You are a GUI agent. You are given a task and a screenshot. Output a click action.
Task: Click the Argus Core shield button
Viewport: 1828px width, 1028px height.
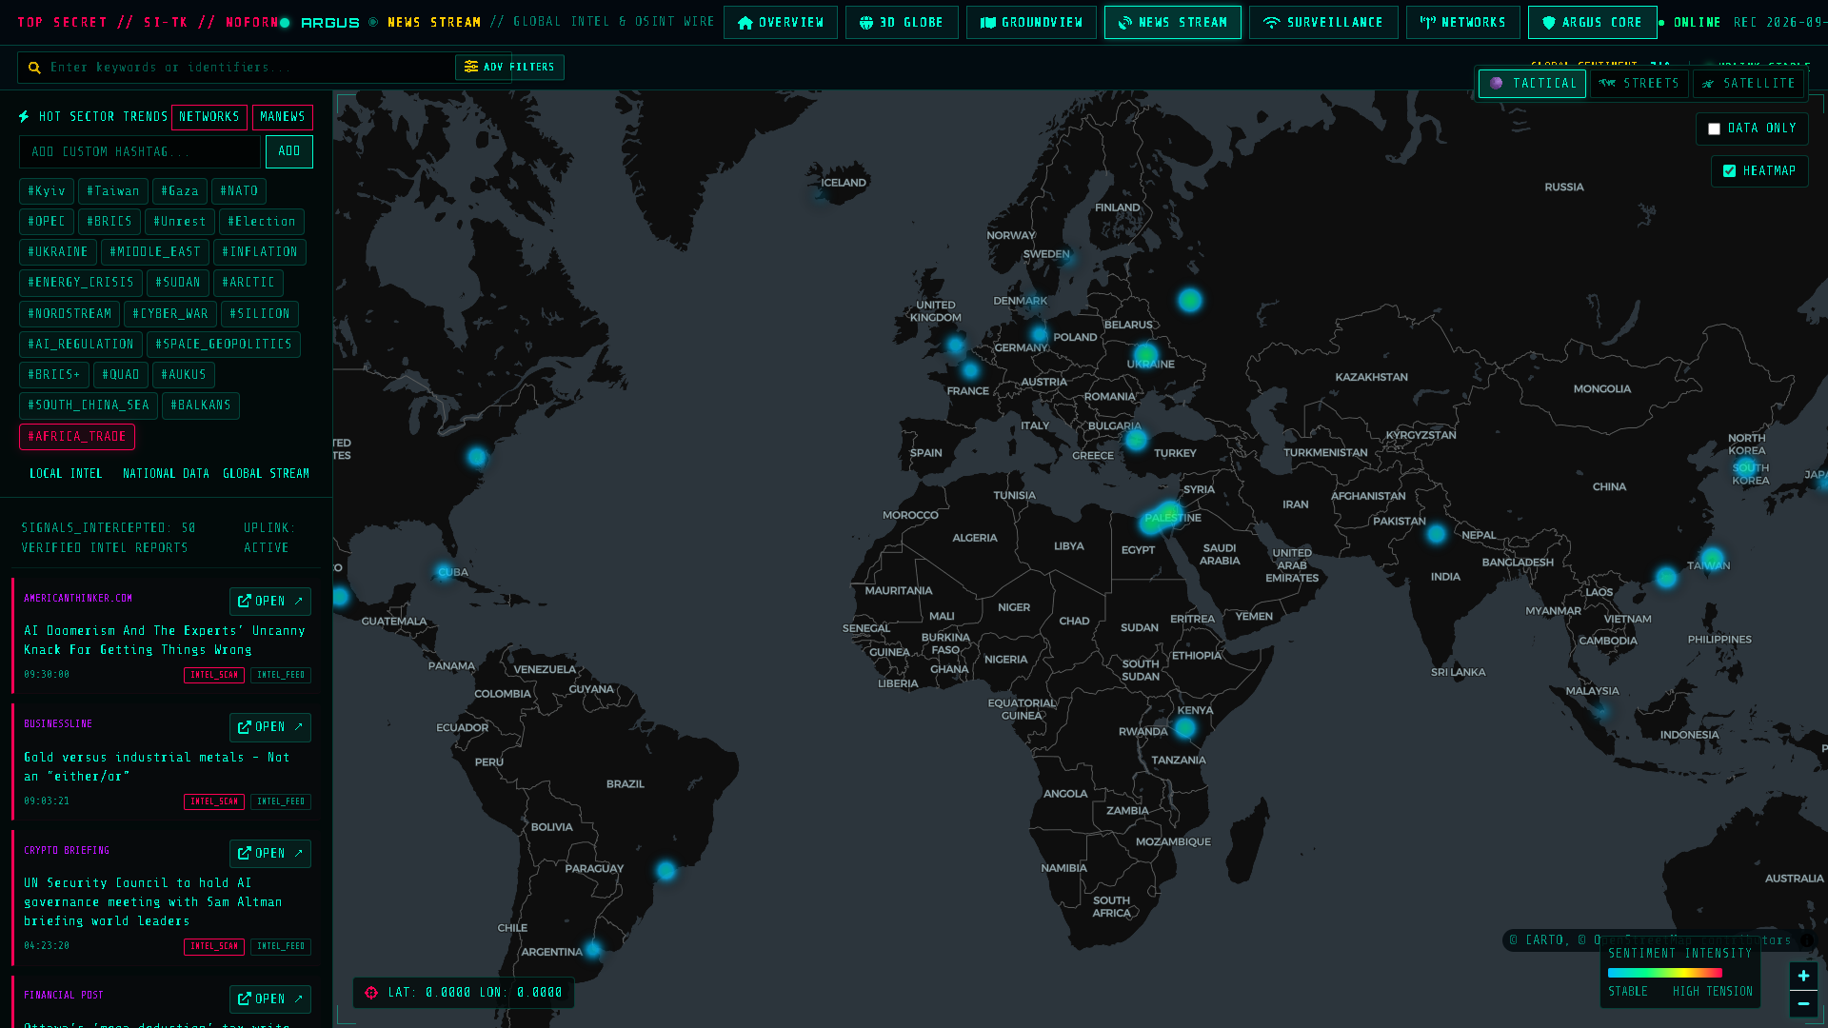pyautogui.click(x=1592, y=23)
